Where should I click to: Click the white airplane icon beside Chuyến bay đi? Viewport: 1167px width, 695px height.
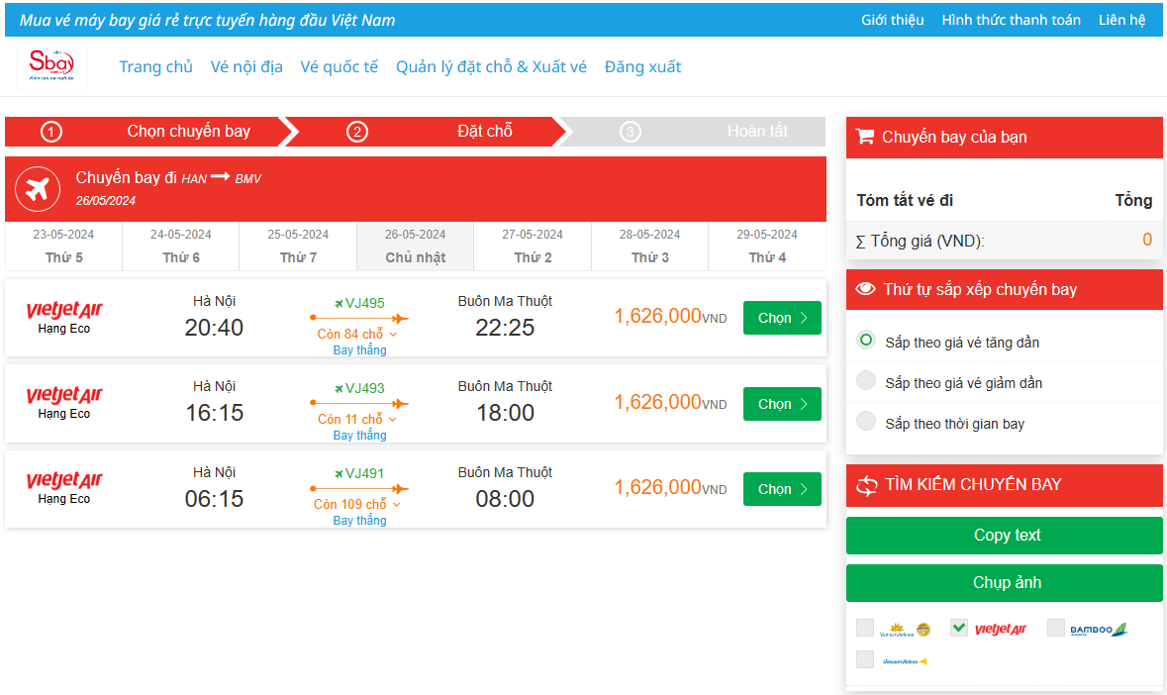tap(38, 188)
